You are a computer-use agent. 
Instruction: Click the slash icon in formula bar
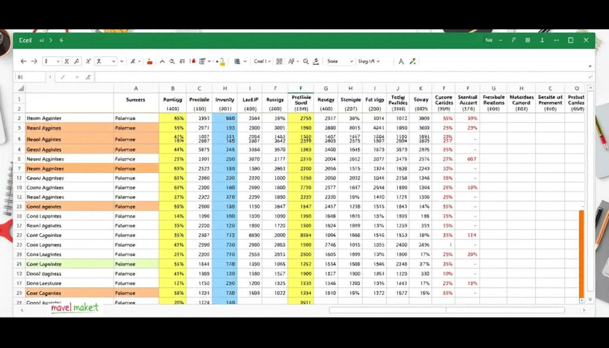63,77
